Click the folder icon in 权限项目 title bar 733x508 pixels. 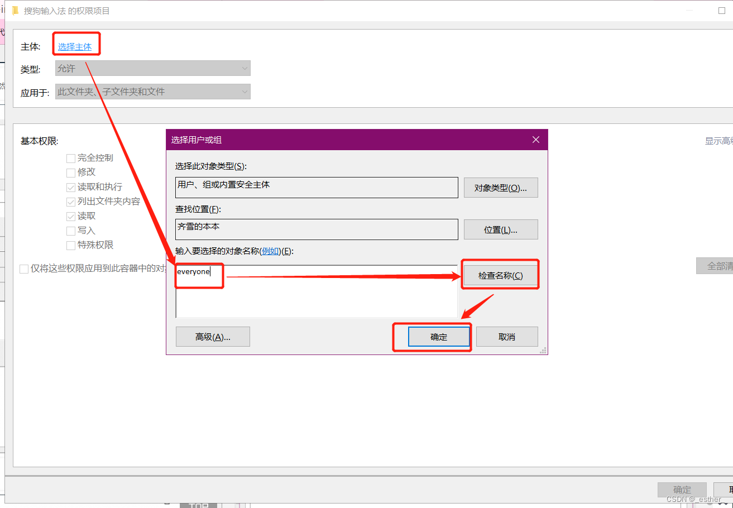15,11
